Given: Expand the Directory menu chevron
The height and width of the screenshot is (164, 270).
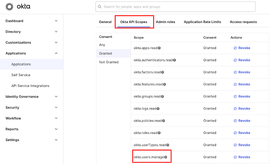Looking at the screenshot, I should click(56, 31).
